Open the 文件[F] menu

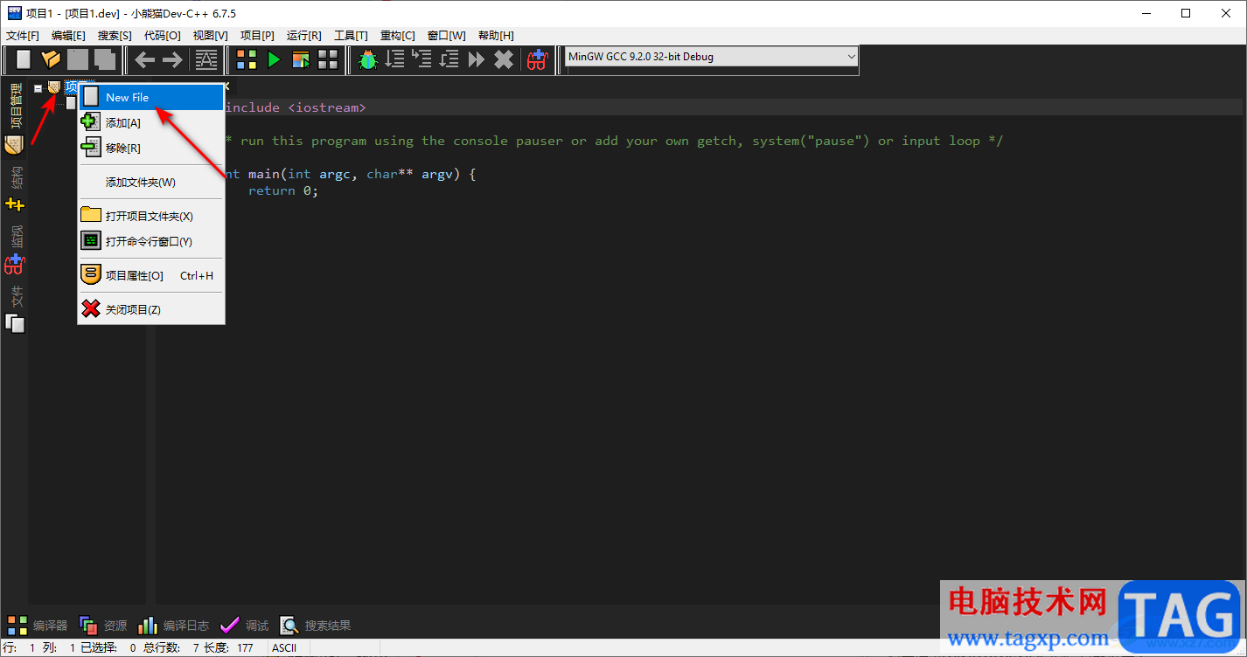23,36
